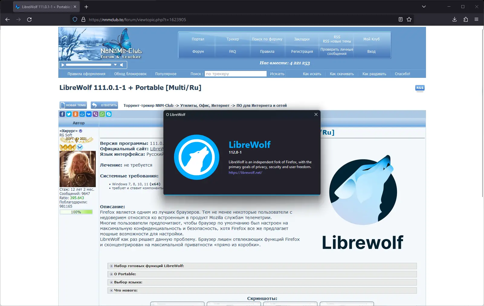Screen dimensions: 484x306
Task: Open the «Хирург» author profile link
Action: pos(69,131)
